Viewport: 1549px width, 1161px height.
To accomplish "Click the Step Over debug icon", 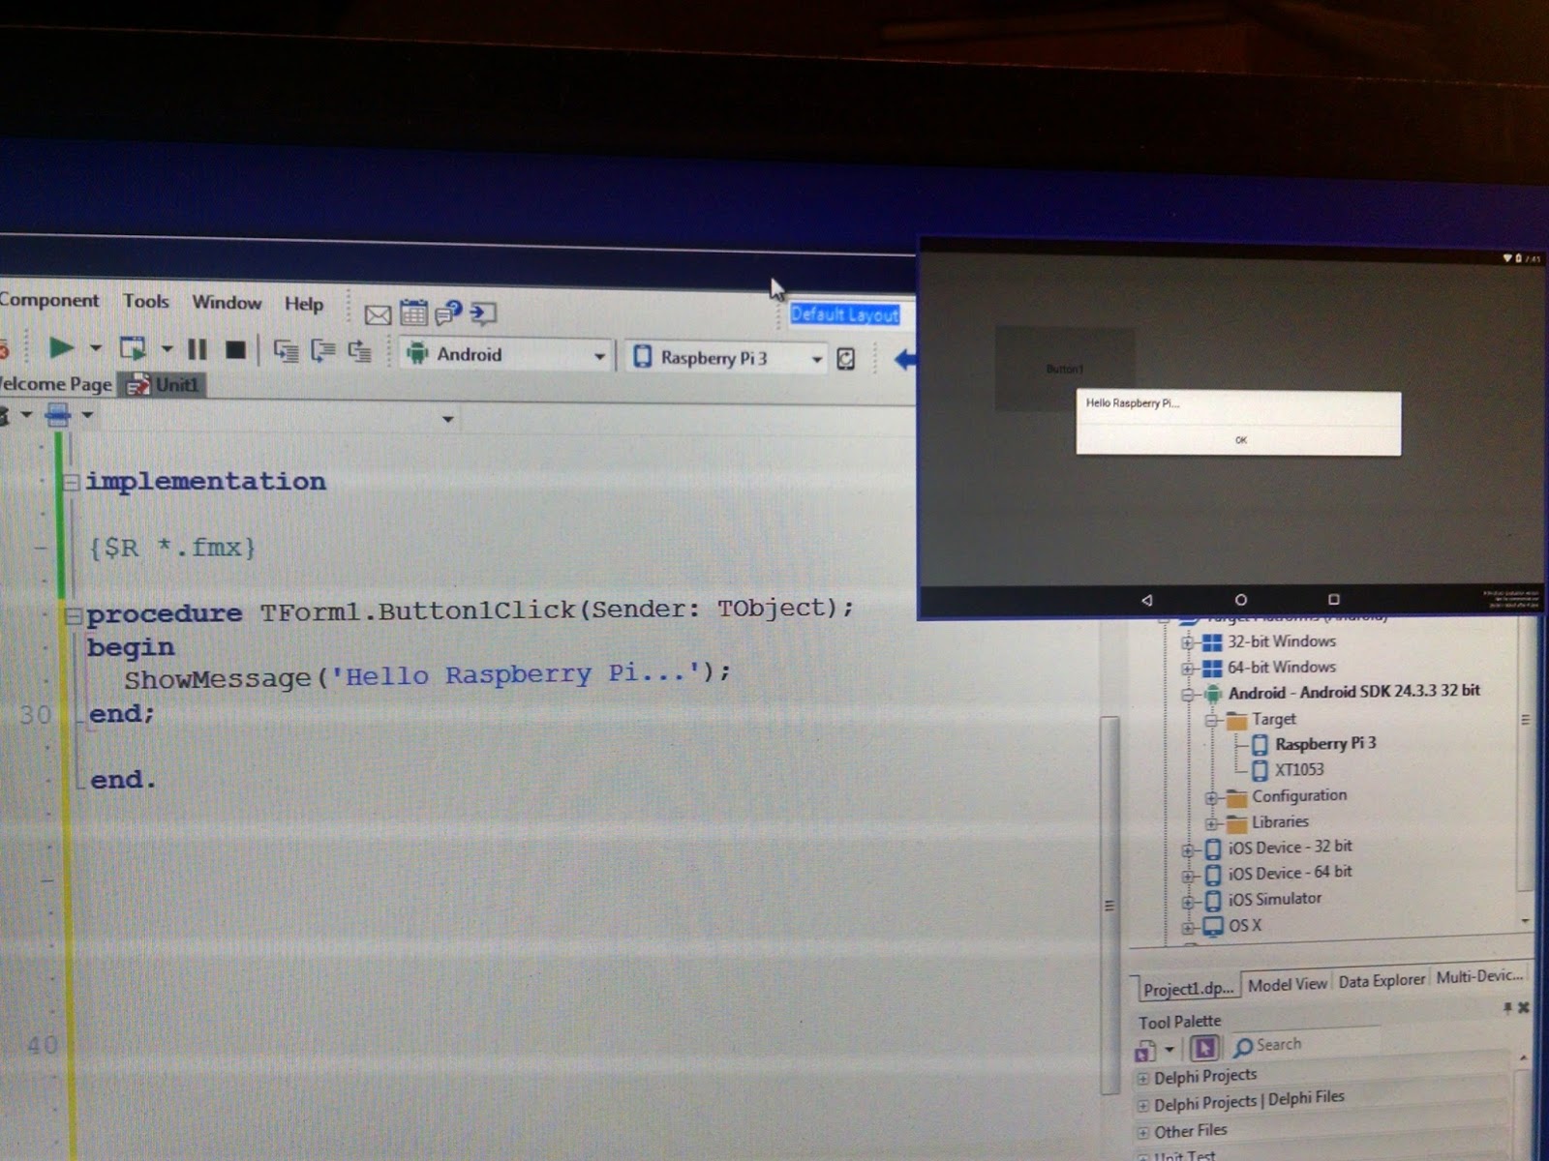I will click(322, 350).
